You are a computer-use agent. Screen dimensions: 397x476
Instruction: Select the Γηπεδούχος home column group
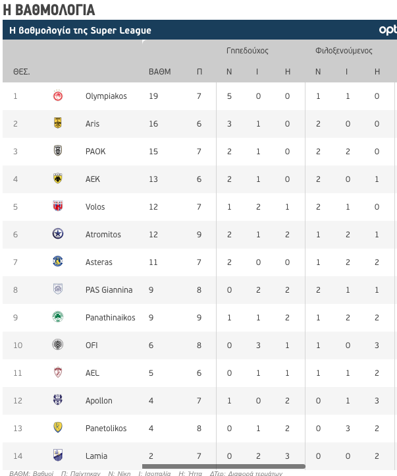tap(248, 50)
